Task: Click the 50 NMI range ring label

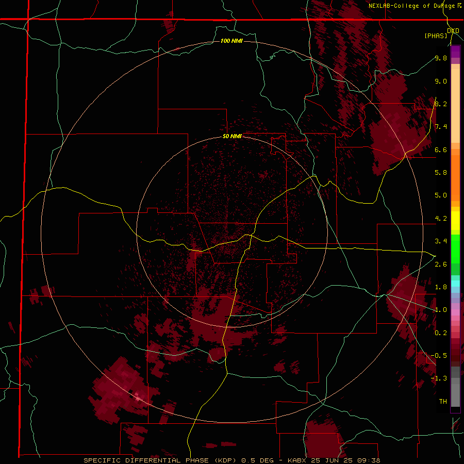Action: tap(232, 137)
